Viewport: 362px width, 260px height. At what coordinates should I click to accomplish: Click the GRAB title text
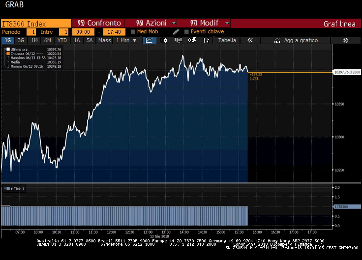pos(14,4)
